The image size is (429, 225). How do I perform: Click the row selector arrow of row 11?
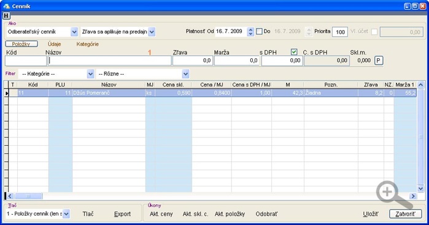click(7, 93)
